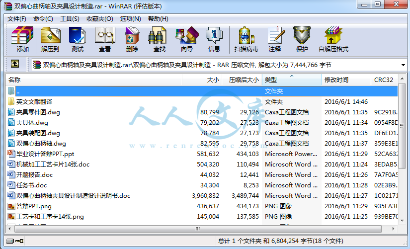This screenshot has height=249, width=410.
Task: Open the 收藏夹(O) menu
Action: coord(99,19)
